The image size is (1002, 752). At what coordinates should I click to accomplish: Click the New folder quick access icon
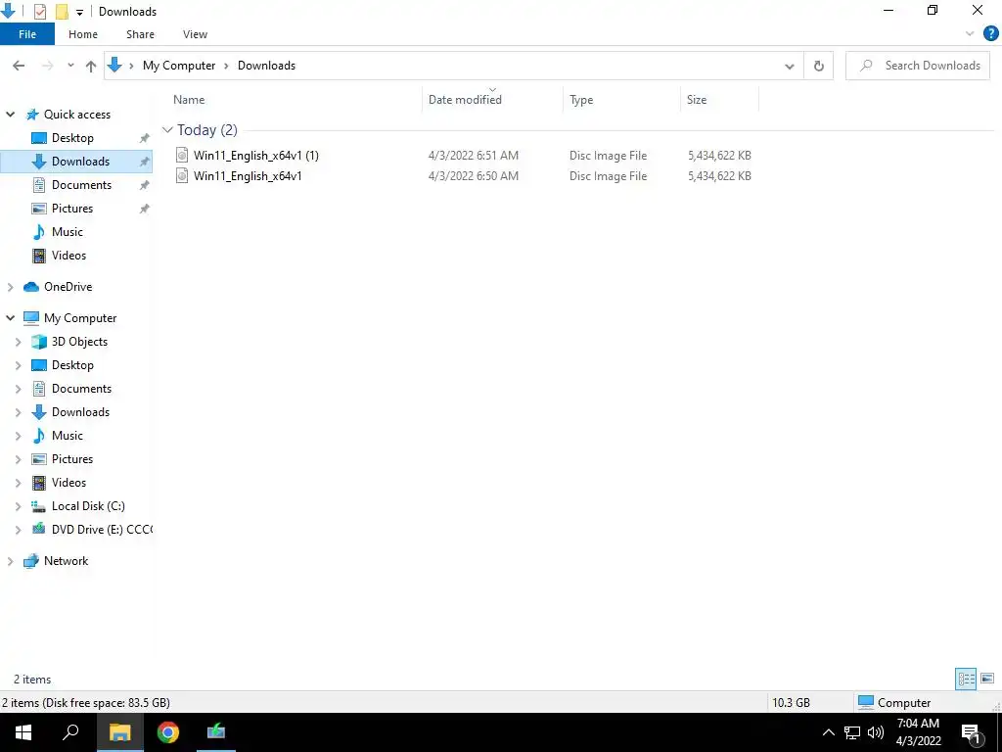(62, 12)
